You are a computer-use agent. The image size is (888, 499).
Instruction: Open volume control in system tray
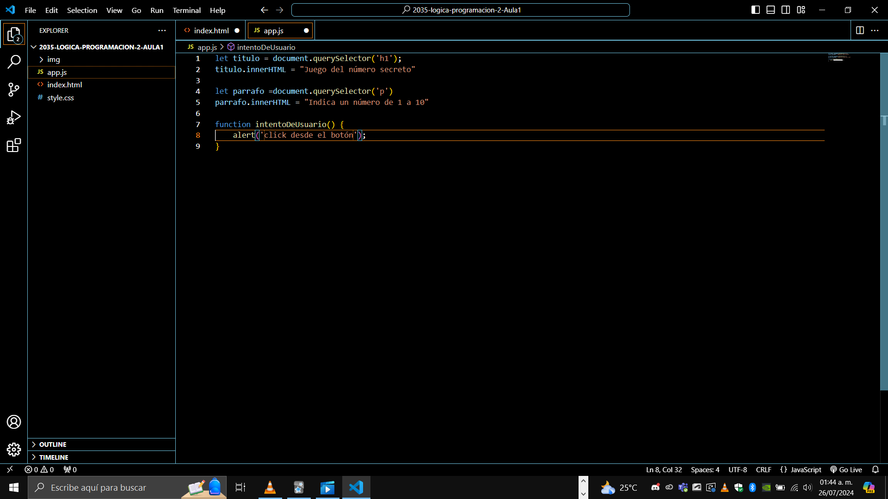pos(808,487)
